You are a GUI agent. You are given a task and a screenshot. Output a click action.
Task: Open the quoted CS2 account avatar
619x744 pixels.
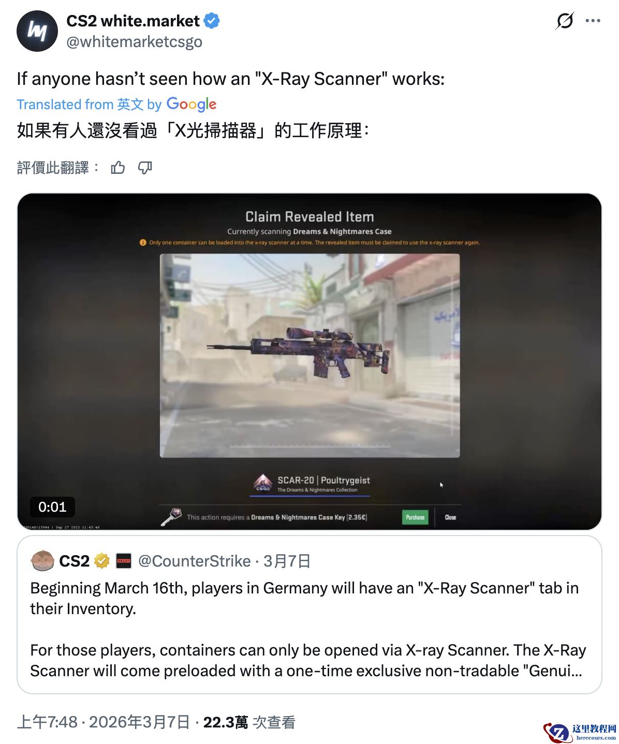(42, 561)
